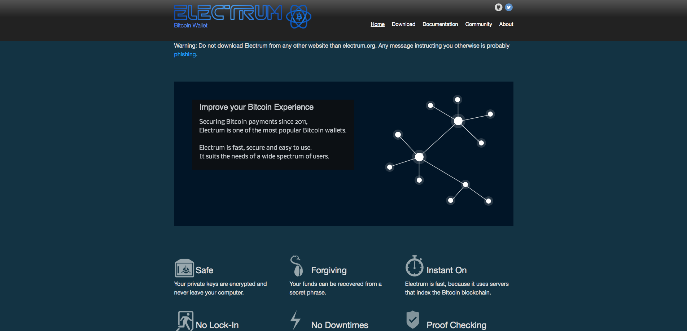Open the About page

(x=506, y=24)
